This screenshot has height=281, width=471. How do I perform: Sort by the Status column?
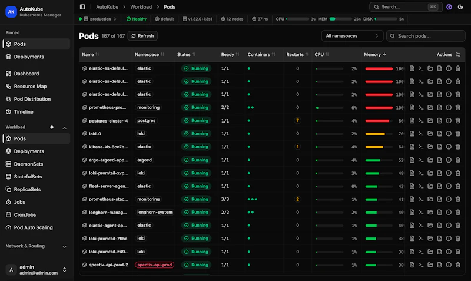click(186, 54)
